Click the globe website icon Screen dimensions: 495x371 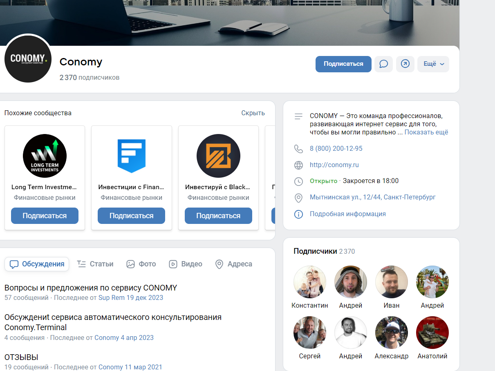[299, 165]
